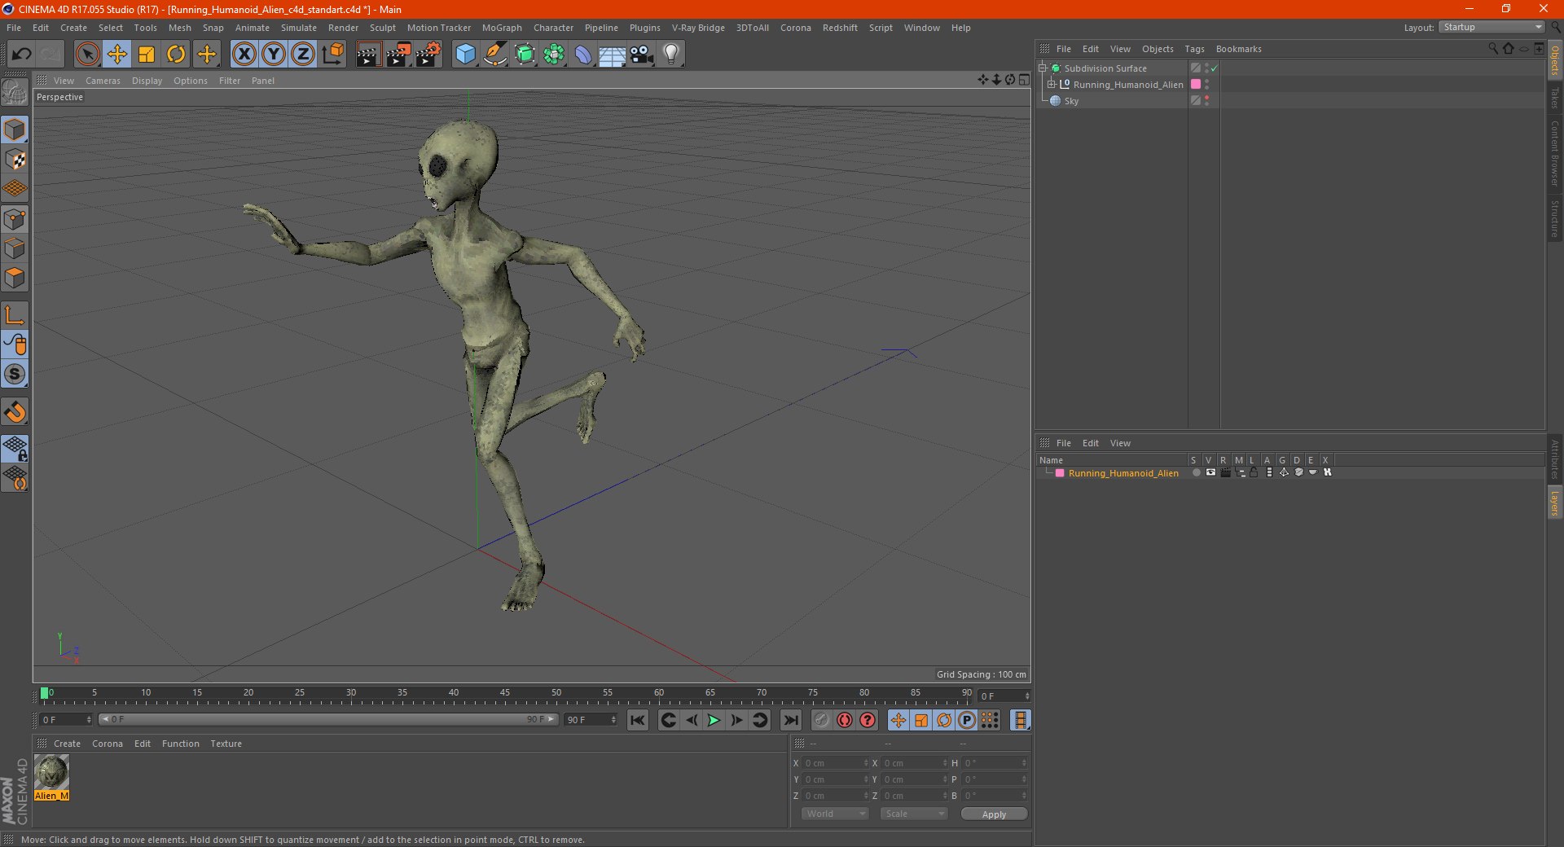Open the Object Manager Tags menu

[x=1194, y=49]
